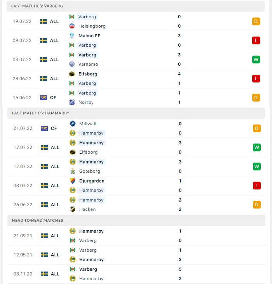The image size is (272, 284).
Task: Click the Varnamo club crest icon
Action: click(72, 64)
